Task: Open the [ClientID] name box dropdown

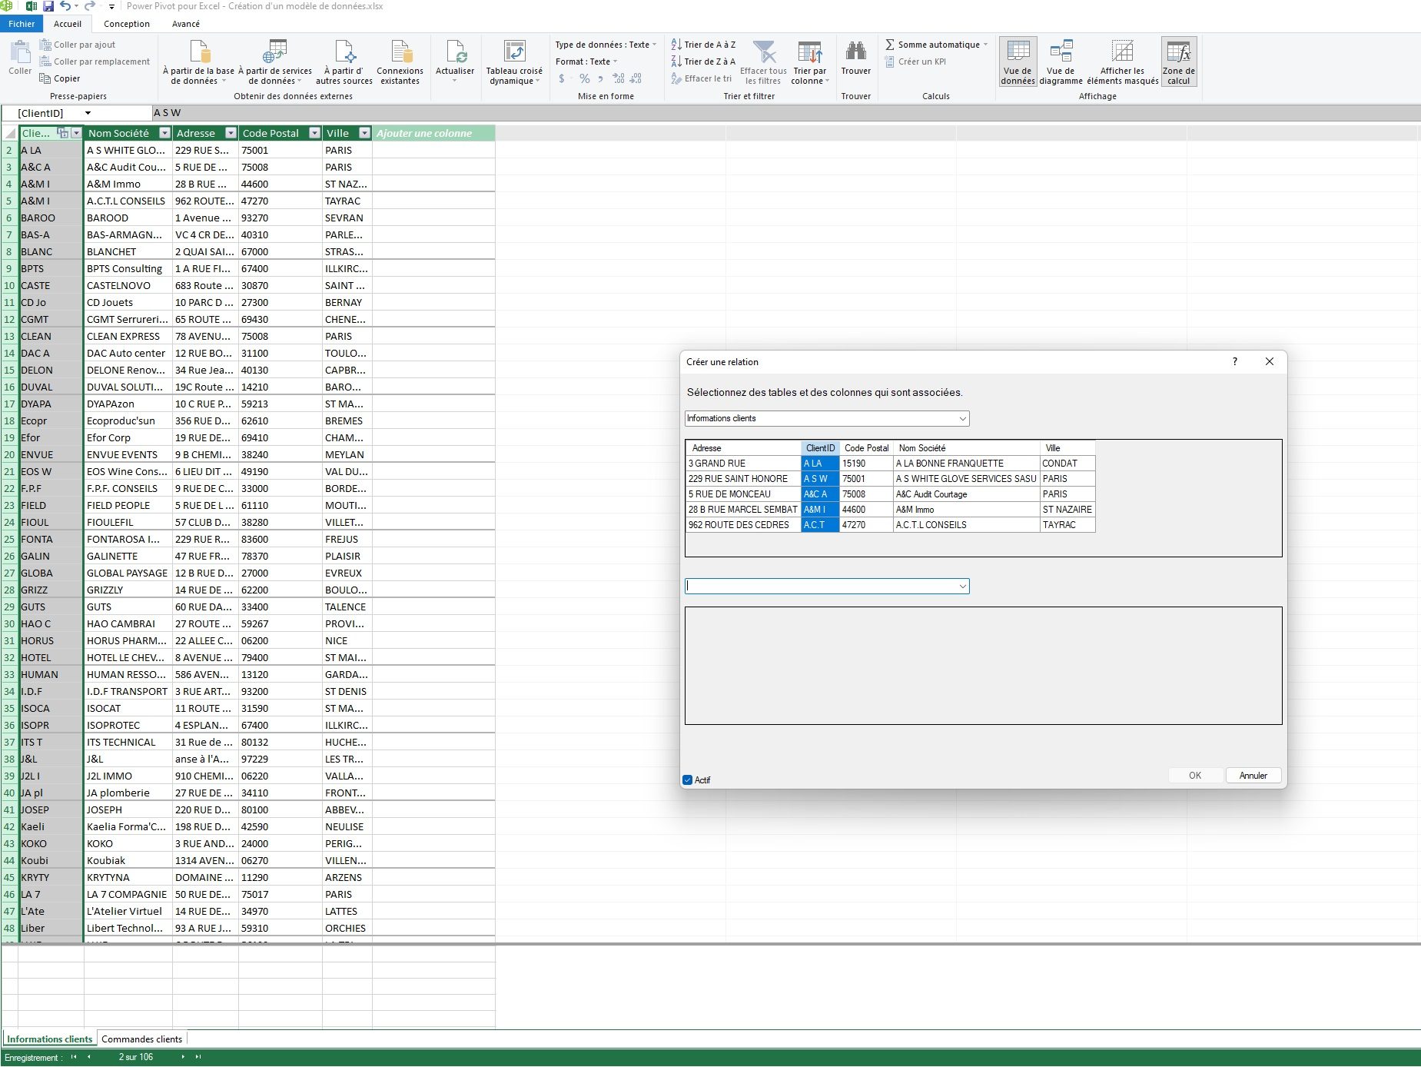Action: click(88, 113)
